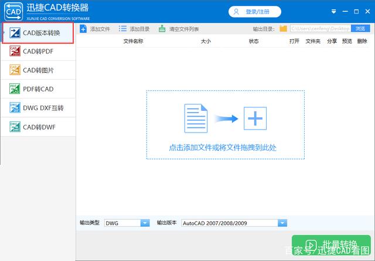Click the DWG output type combo box
Image resolution: width=375 pixels, height=261 pixels.
point(127,223)
